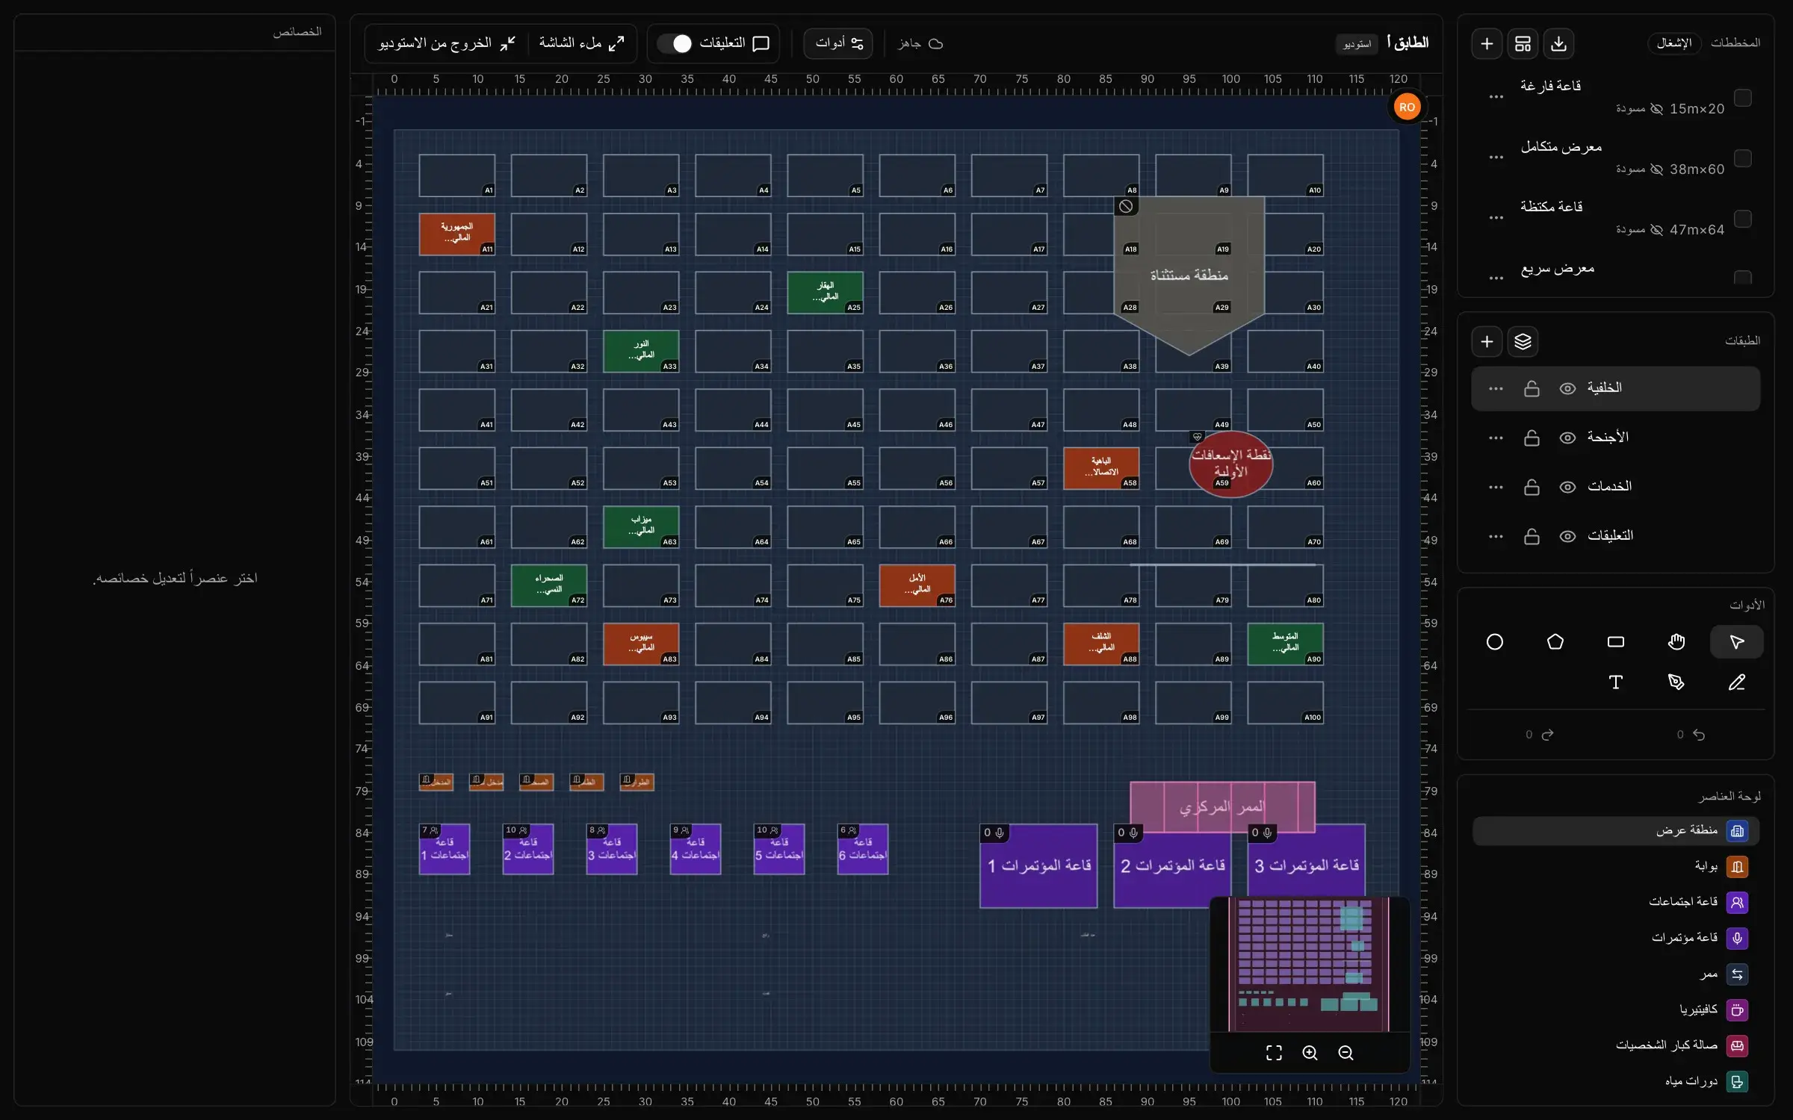Screen dimensions: 1793x1120
Task: Toggle visibility of الخدمات layer
Action: pyautogui.click(x=1567, y=487)
